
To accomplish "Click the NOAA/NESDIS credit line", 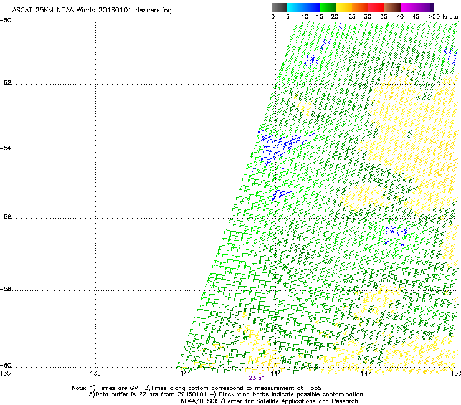I will point(269,401).
